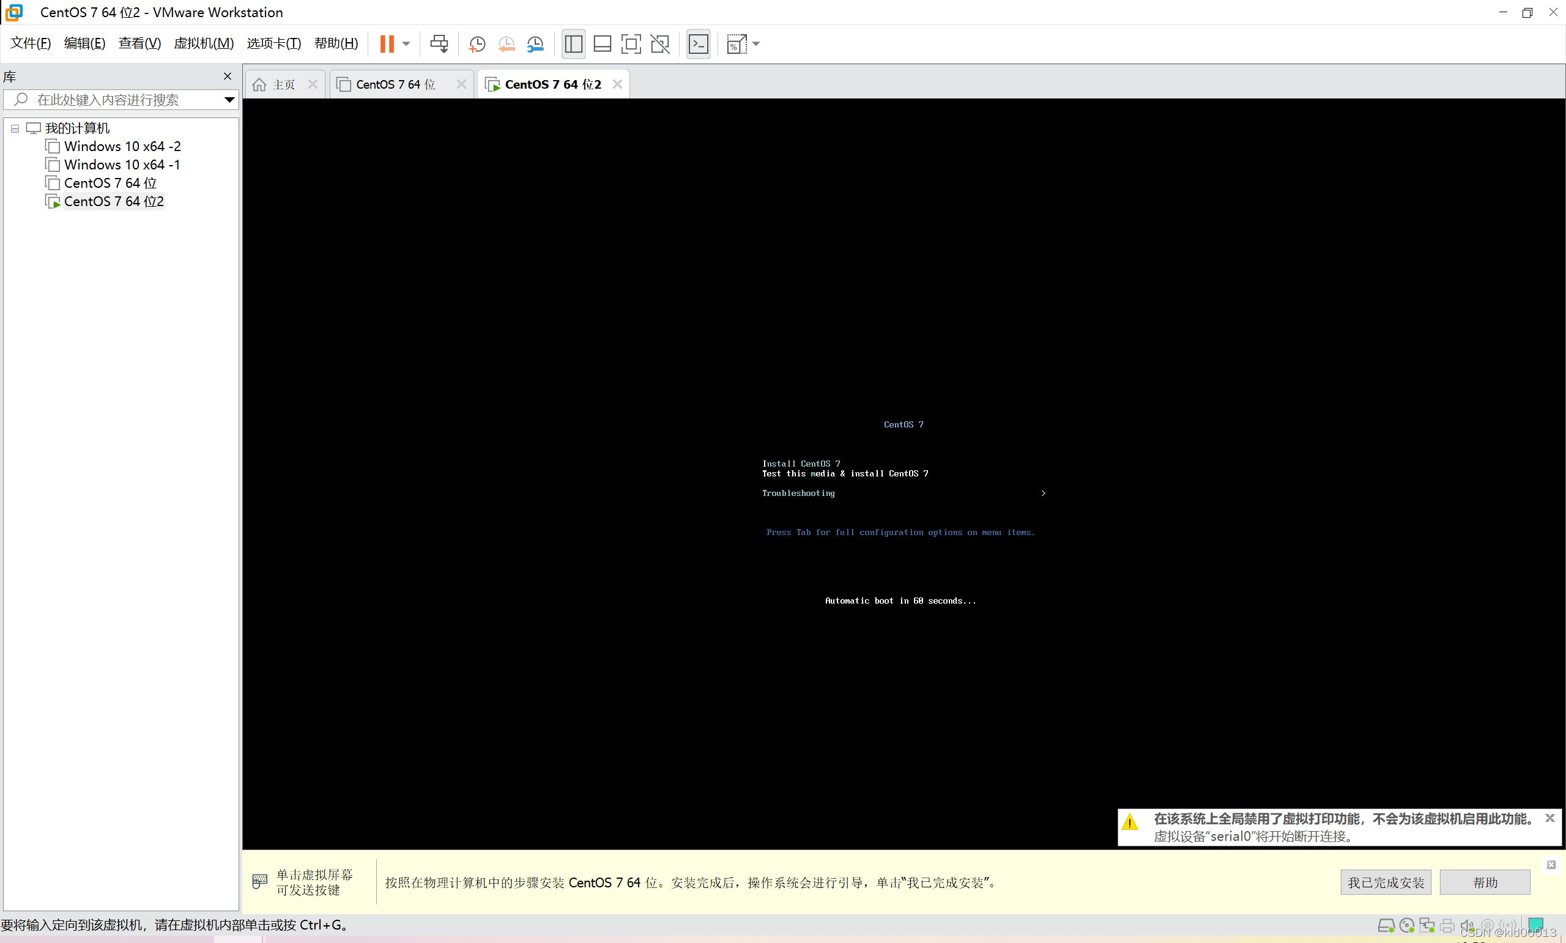Toggle the thumbnail bar display

point(602,44)
